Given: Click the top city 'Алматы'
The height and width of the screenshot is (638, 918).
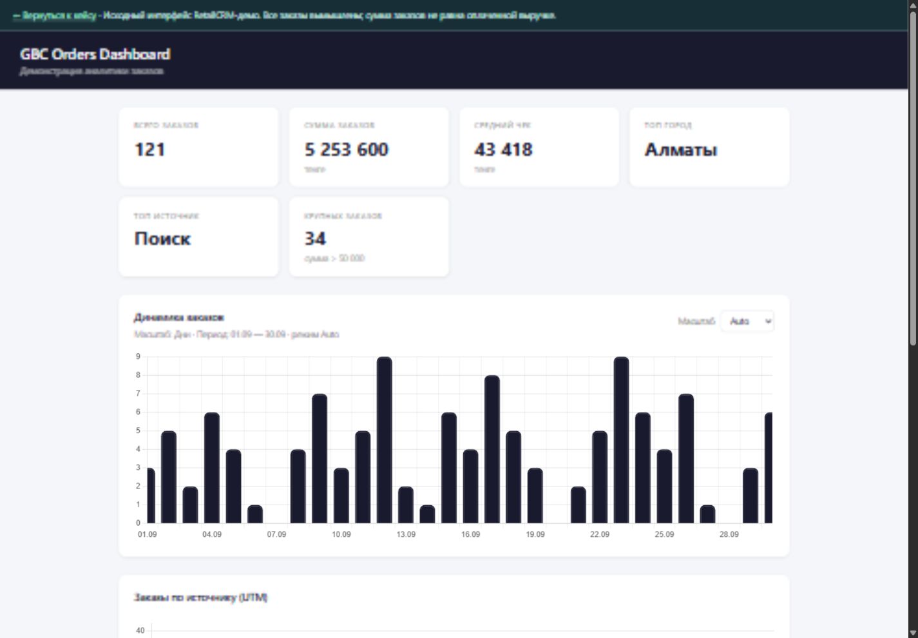Looking at the screenshot, I should (680, 150).
